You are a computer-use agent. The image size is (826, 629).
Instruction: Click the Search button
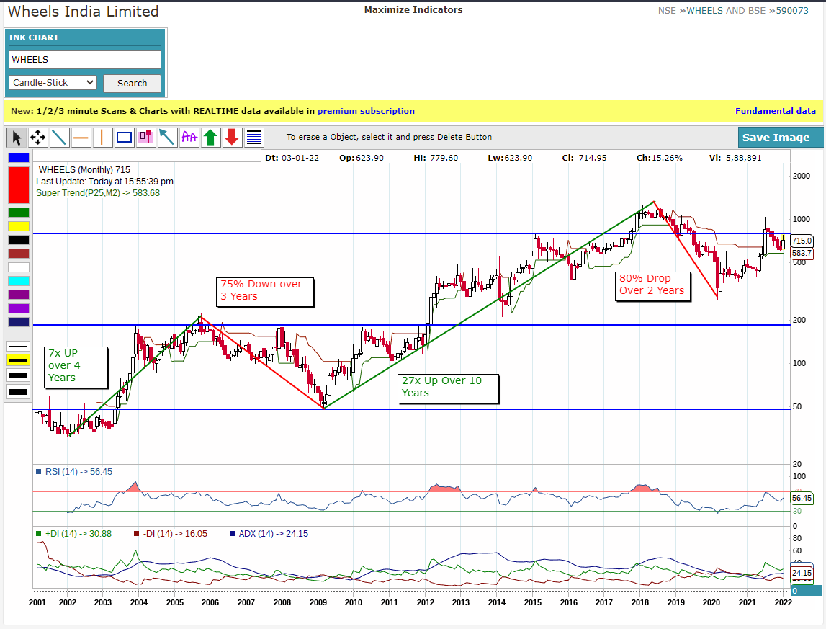tap(133, 84)
